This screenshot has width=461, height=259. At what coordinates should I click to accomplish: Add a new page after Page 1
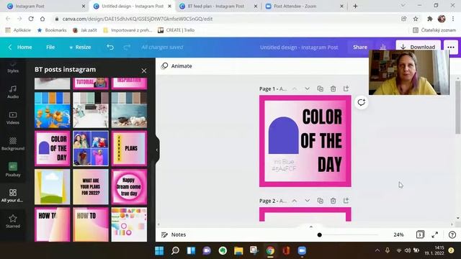[x=346, y=88]
